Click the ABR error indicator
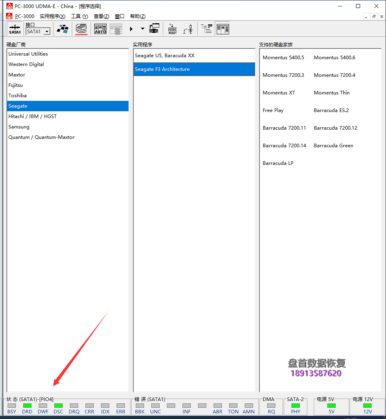Image resolution: width=386 pixels, height=419 pixels. 218,406
